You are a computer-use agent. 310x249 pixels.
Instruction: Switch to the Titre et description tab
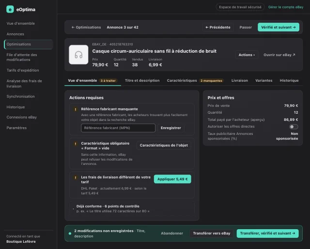142,80
